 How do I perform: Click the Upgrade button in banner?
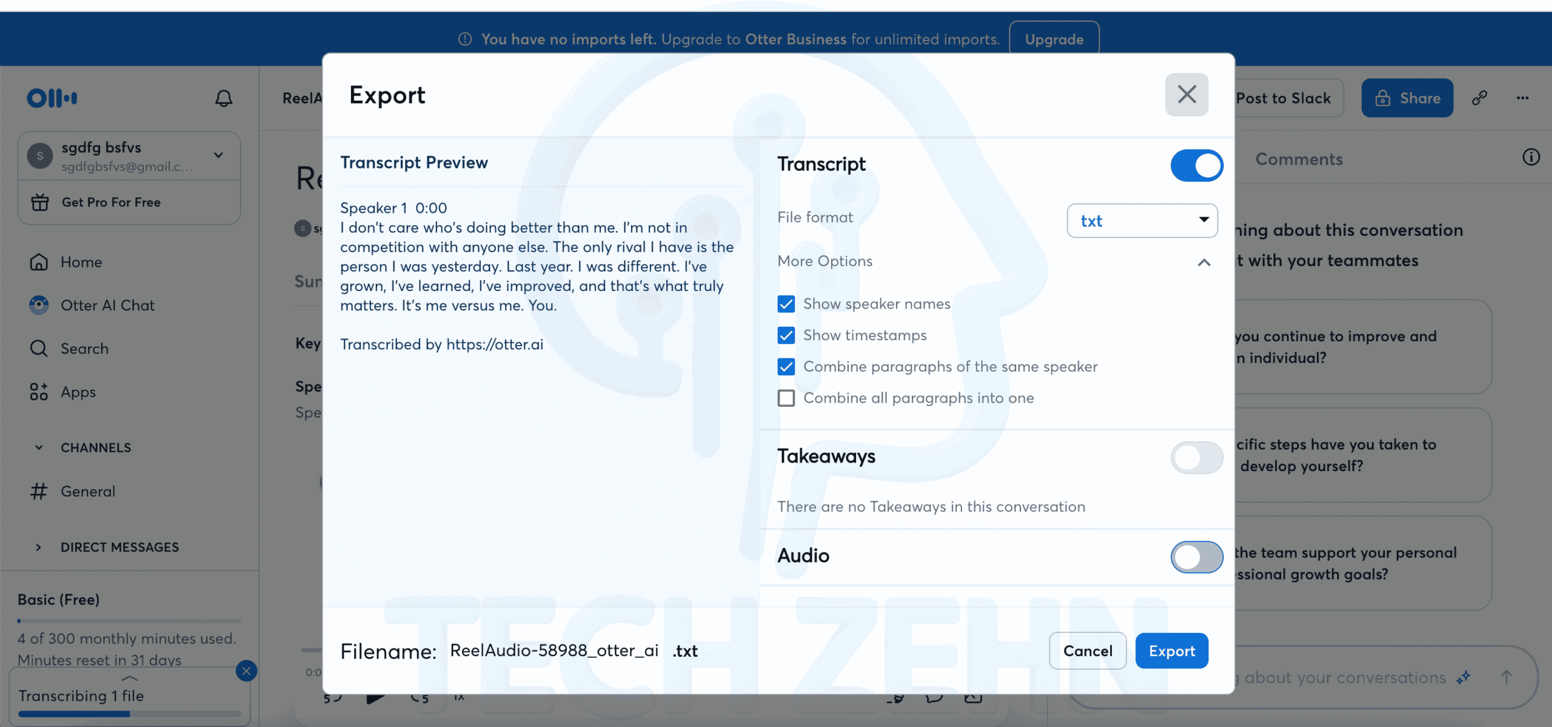[x=1054, y=39]
